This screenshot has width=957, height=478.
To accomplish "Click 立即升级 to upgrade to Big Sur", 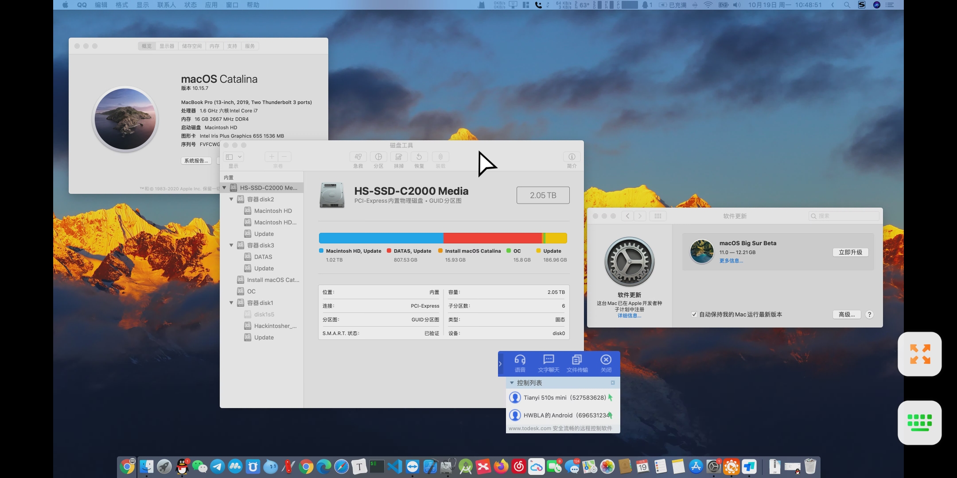I will coord(850,252).
